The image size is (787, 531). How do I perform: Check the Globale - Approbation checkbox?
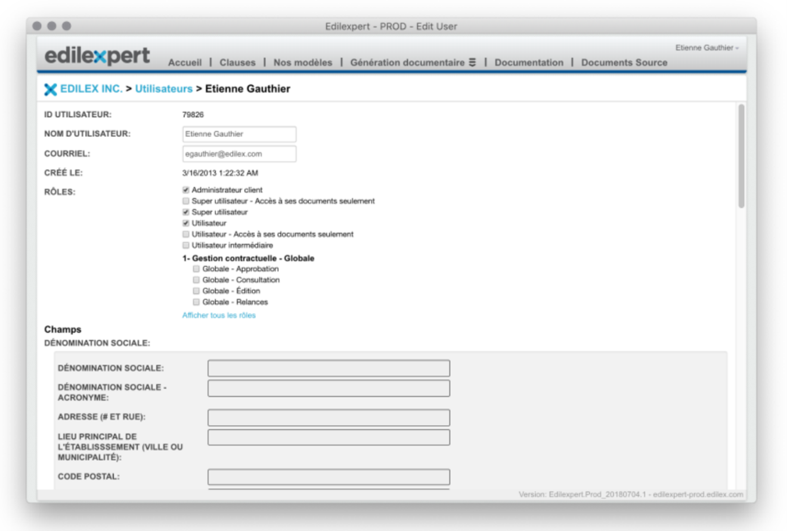(x=196, y=269)
